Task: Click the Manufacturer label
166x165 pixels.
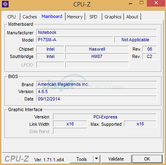Action: (x=20, y=33)
